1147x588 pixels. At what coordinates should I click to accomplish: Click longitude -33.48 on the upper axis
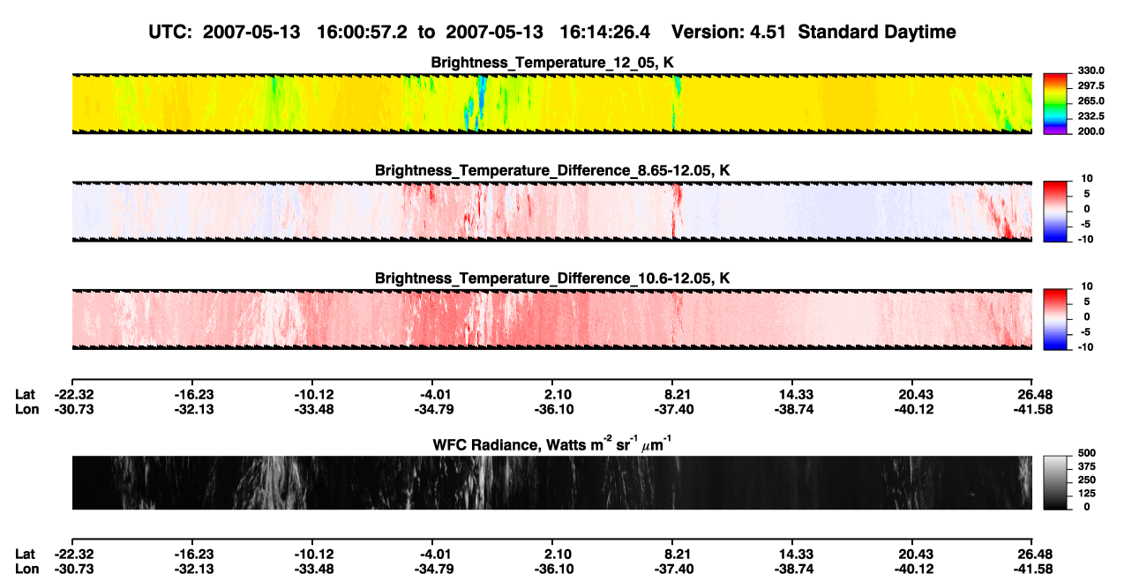click(313, 409)
